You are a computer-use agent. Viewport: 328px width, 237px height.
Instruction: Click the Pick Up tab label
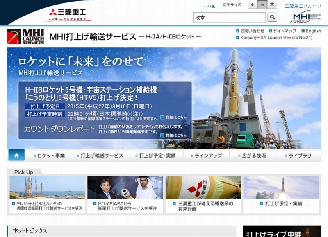[24, 172]
